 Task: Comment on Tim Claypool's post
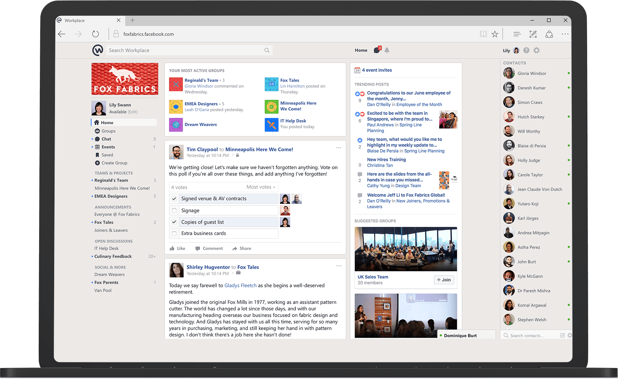pos(209,248)
